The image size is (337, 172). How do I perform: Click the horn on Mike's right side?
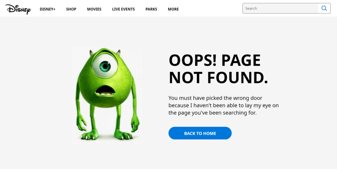[x=118, y=53]
